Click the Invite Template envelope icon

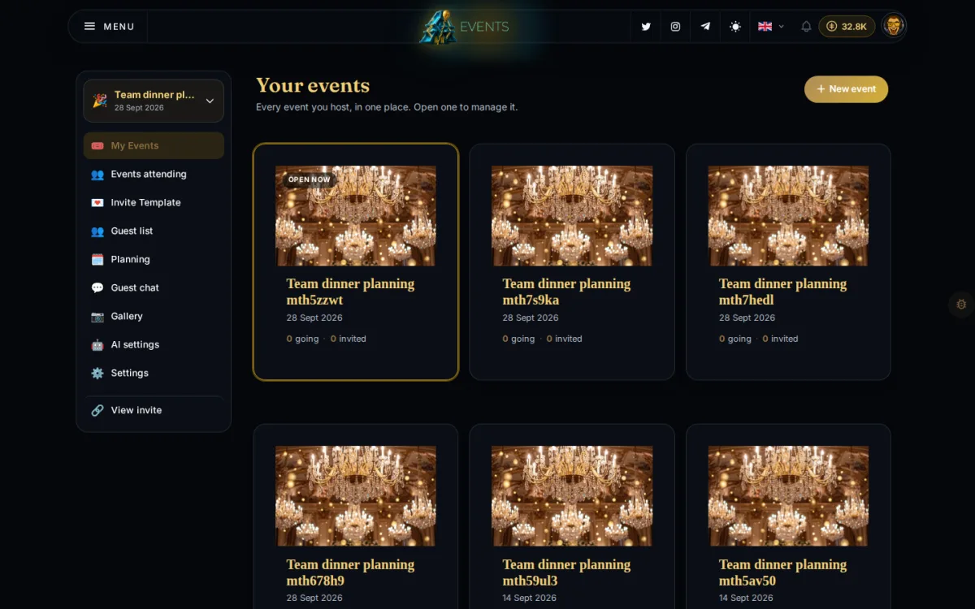click(x=97, y=203)
